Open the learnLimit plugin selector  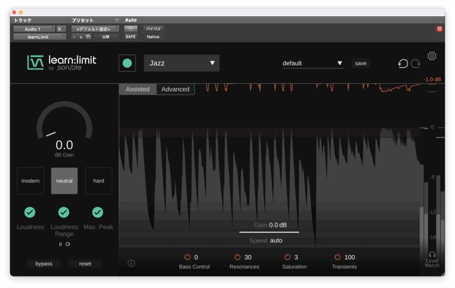click(40, 37)
